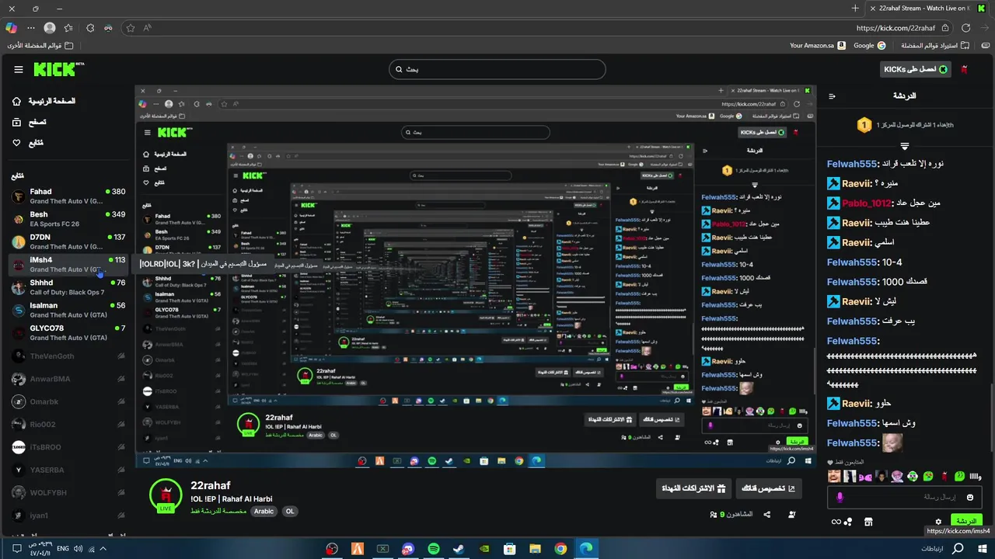Screen dimensions: 995x559
Task: Click the get KICKs button
Action: [x=916, y=69]
